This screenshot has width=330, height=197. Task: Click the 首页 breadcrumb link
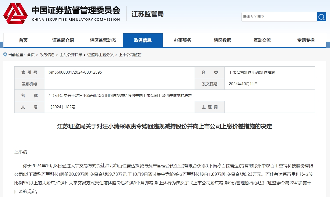[x=31, y=55]
